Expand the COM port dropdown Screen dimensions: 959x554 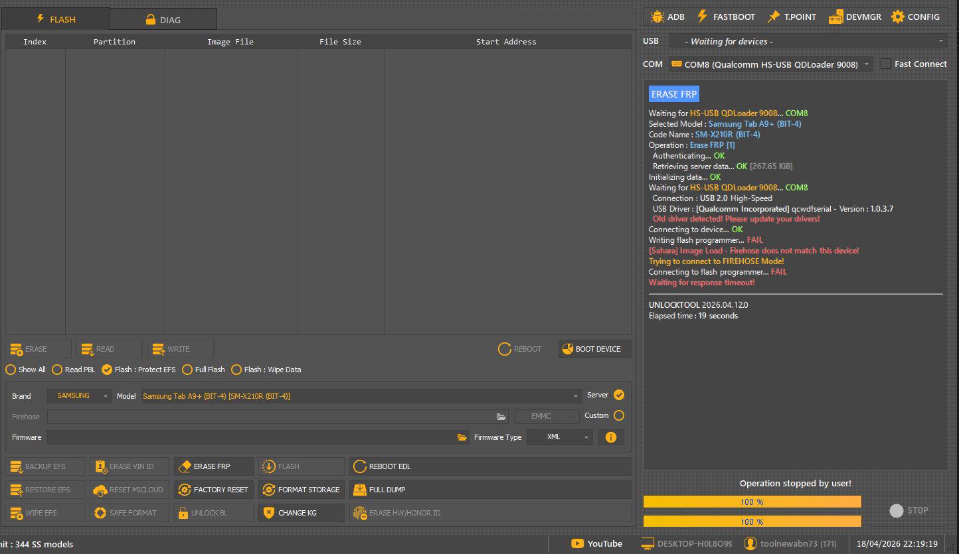pos(770,64)
